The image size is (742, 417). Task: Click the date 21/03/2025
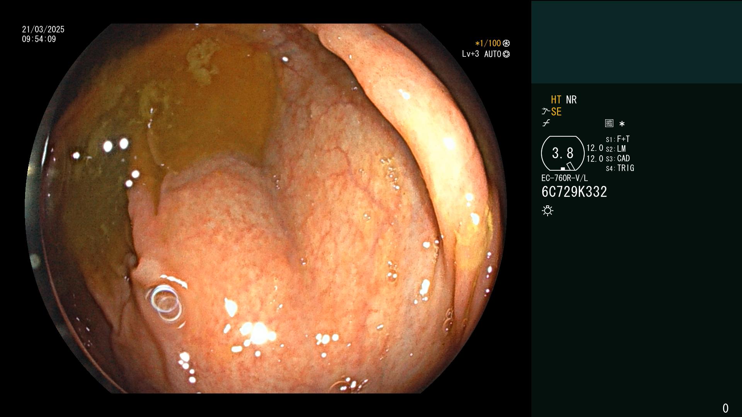[43, 29]
